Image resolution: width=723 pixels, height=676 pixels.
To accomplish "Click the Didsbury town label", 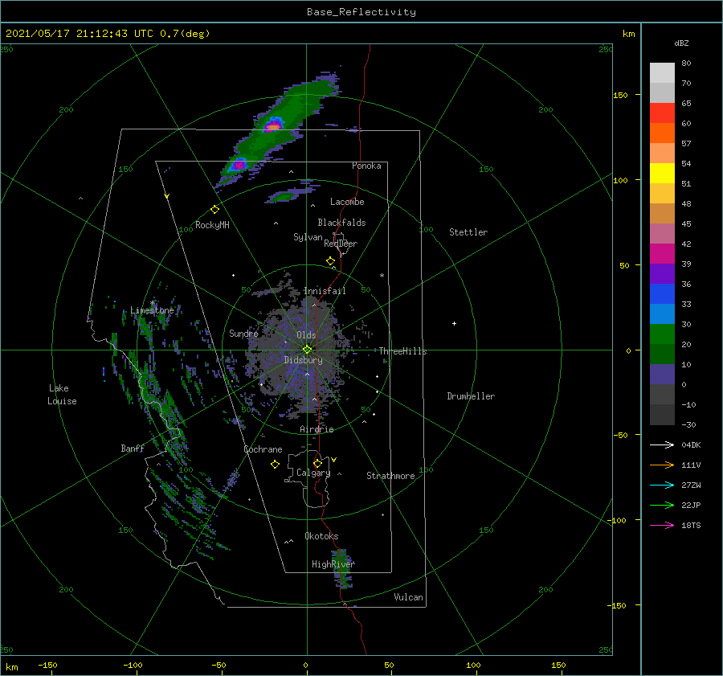I will (x=303, y=360).
